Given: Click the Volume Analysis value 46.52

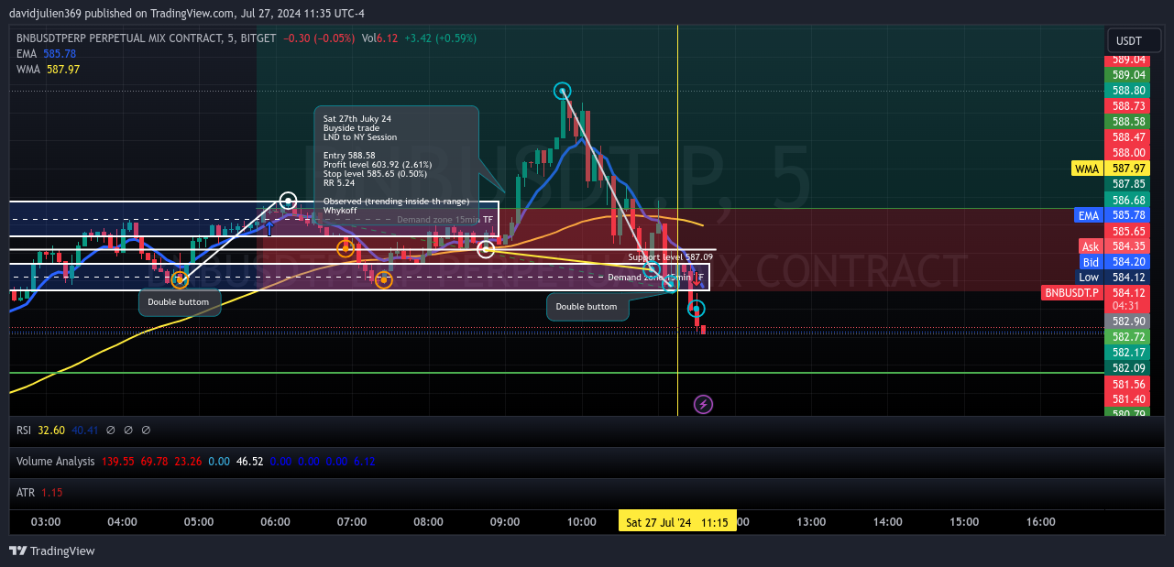Looking at the screenshot, I should [250, 461].
